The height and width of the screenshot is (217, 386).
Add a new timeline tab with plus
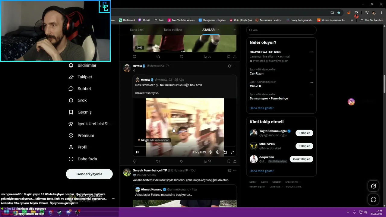(x=235, y=30)
